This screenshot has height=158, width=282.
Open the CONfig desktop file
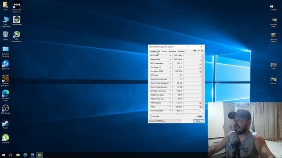(273, 7)
